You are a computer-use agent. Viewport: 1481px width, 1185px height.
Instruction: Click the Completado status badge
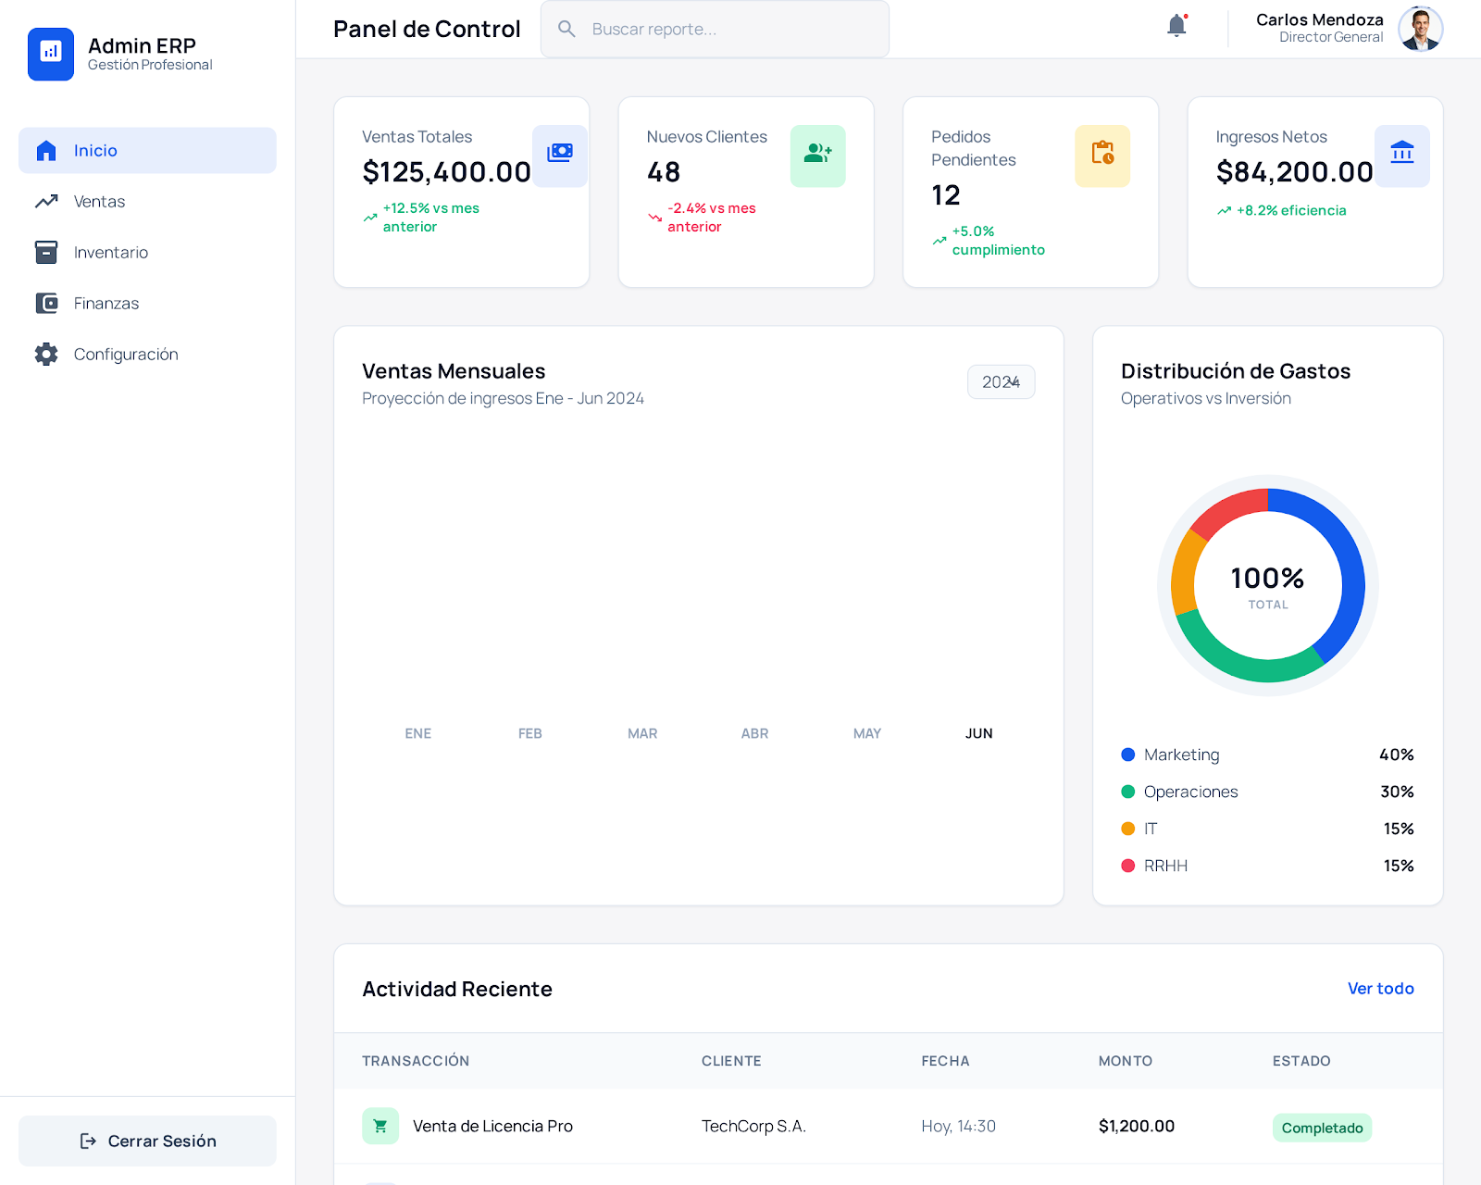[x=1322, y=1128]
